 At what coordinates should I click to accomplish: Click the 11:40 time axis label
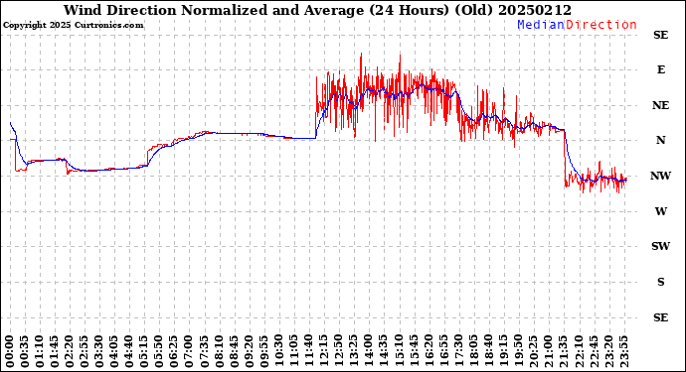coord(309,352)
